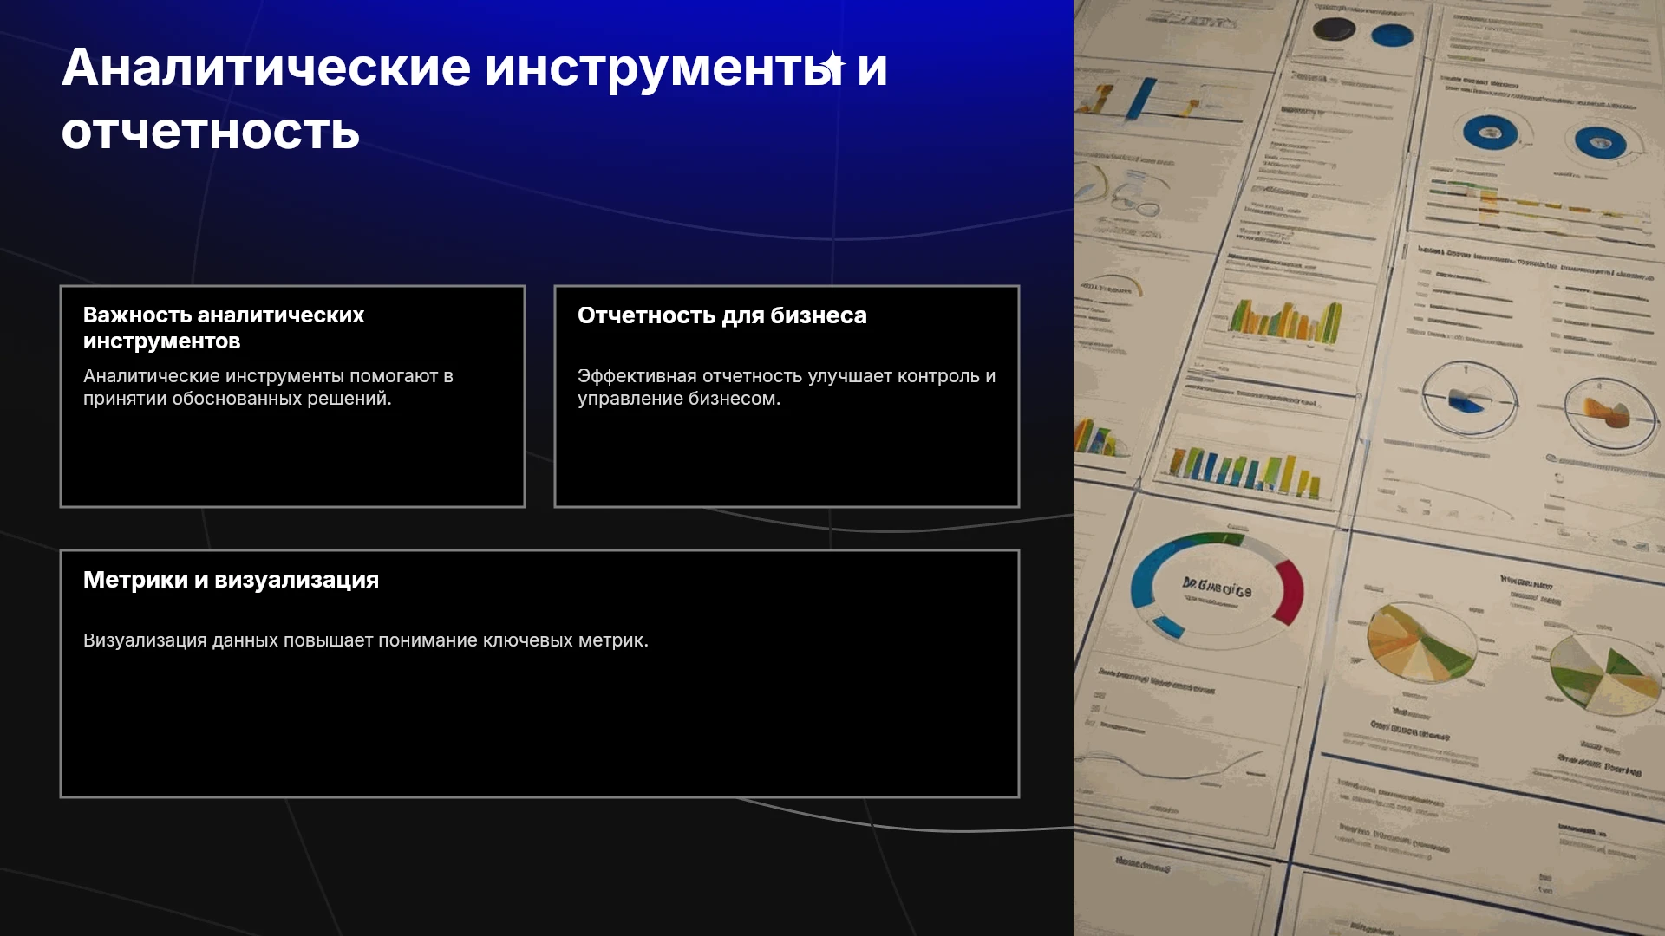Select the circle chart with orange center

(x=1610, y=413)
